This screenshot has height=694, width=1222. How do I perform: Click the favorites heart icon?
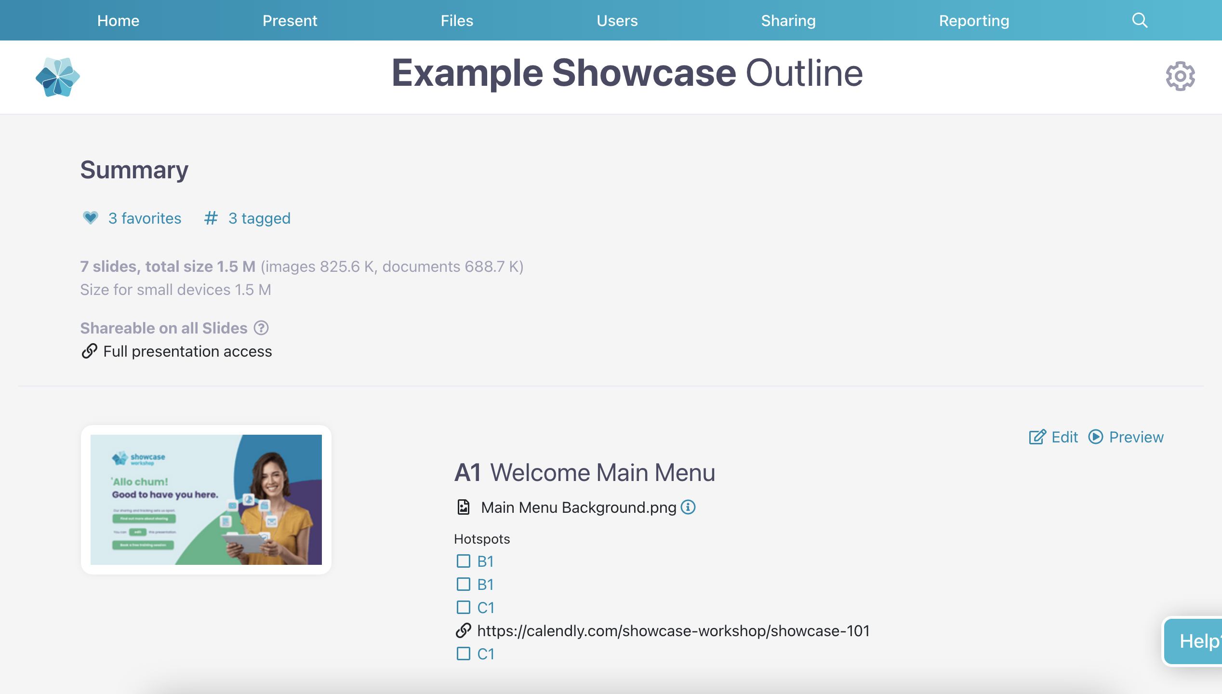(x=90, y=218)
